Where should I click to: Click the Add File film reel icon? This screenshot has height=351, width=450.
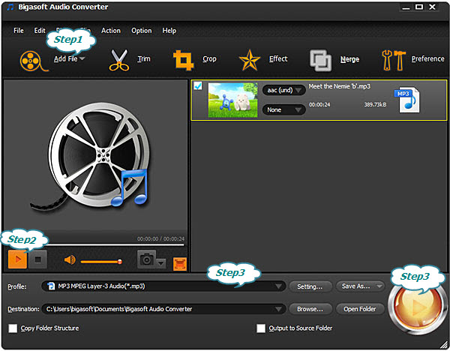pyautogui.click(x=33, y=61)
